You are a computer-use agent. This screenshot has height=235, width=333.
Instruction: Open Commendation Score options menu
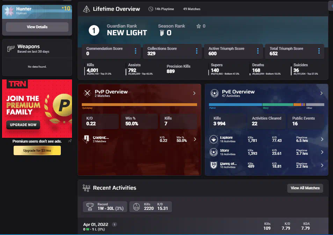[x=136, y=51]
